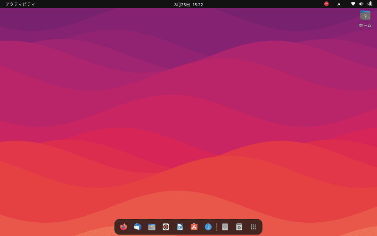377x236 pixels.
Task: Open the battery power status menu
Action: click(370, 4)
